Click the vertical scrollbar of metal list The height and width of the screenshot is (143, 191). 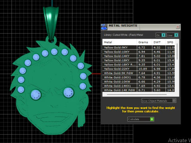tap(177, 52)
